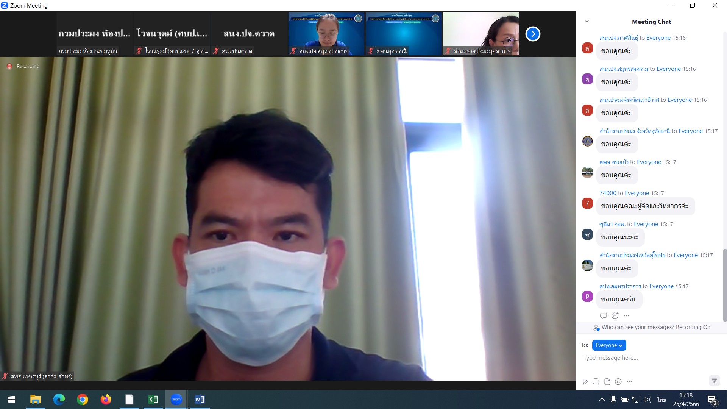Screen dimensions: 727x409
Task: Click the screenshot capture chat icon
Action: [x=596, y=381]
